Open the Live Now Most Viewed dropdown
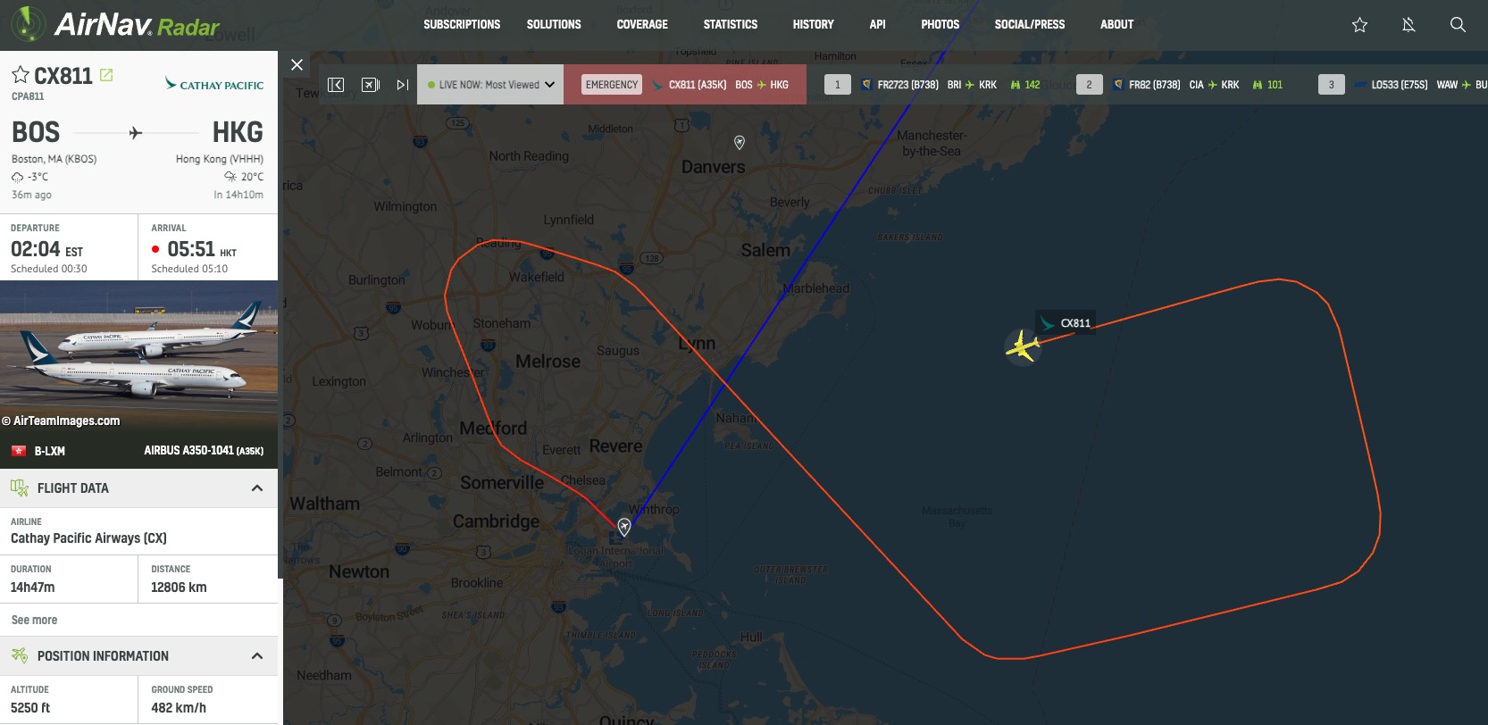This screenshot has width=1488, height=725. tap(490, 85)
